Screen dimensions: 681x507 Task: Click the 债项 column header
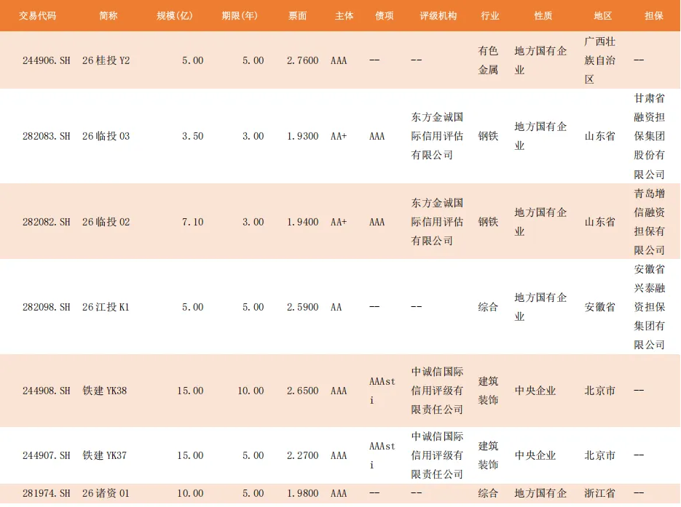coord(385,16)
